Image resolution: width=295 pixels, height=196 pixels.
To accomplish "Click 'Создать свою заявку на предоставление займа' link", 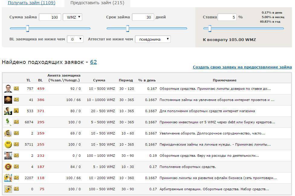I will tap(242, 67).
